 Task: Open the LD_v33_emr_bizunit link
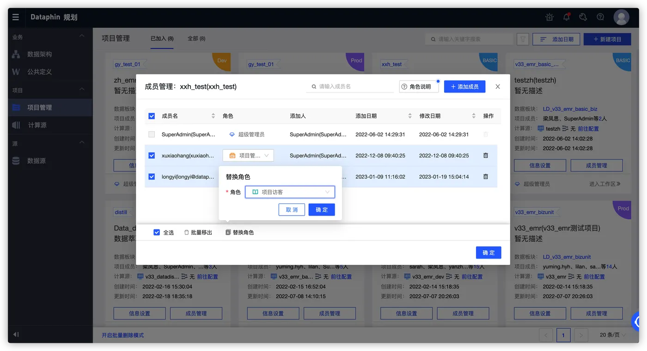(567, 257)
